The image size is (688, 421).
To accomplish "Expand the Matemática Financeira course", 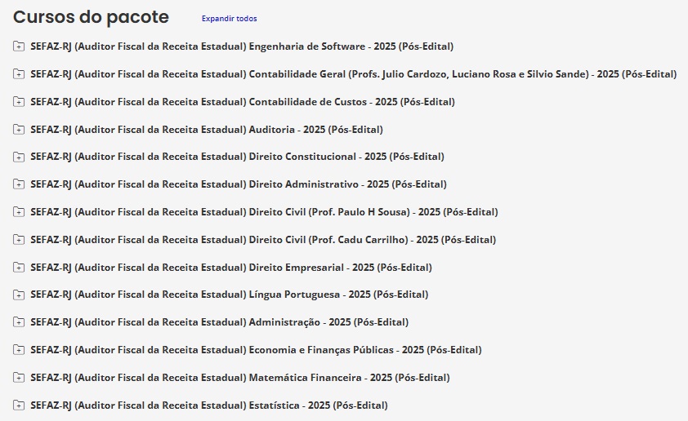I will pos(19,378).
